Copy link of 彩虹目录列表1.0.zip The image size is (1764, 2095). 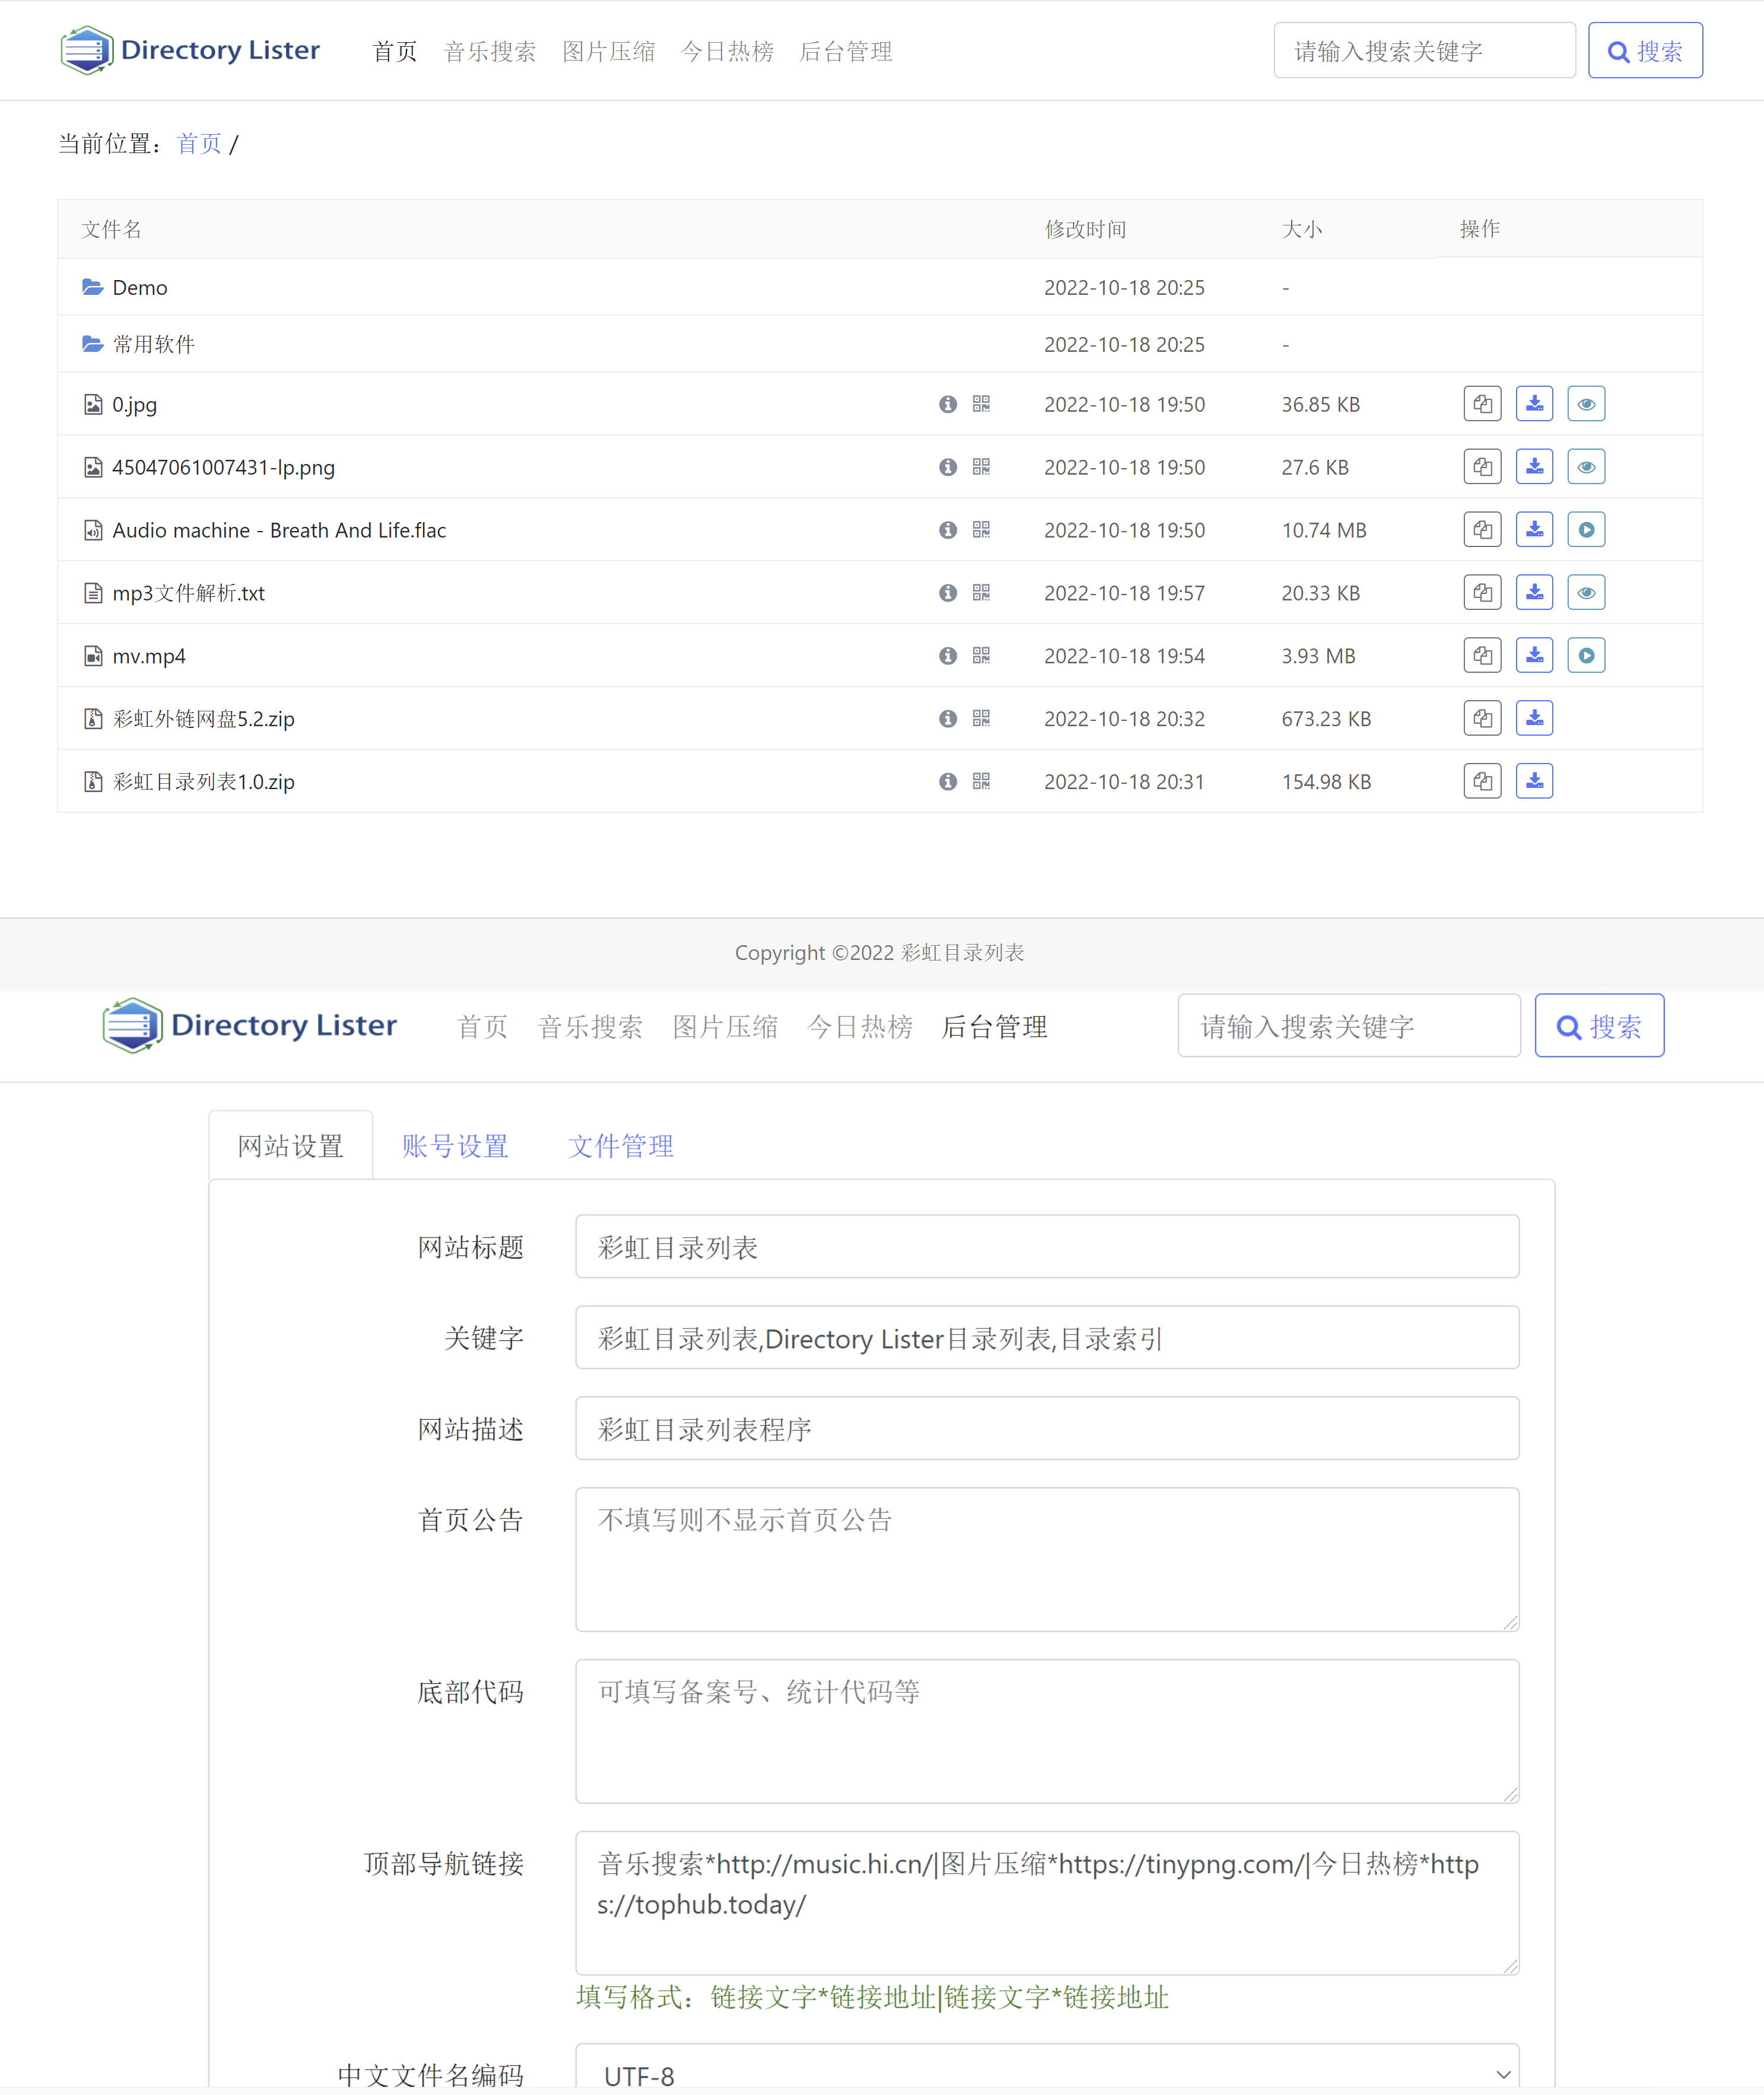[x=1482, y=781]
